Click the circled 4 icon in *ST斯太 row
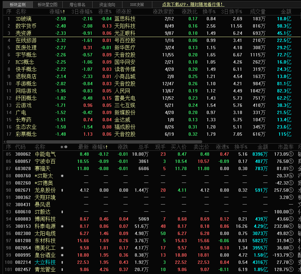 [291, 176]
